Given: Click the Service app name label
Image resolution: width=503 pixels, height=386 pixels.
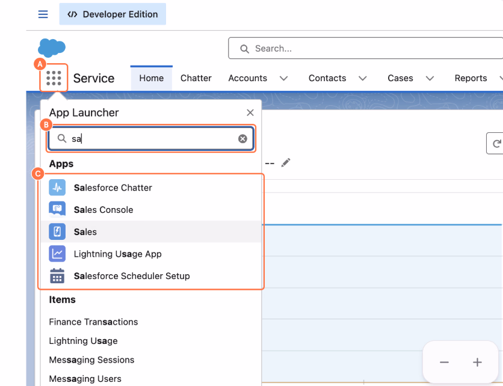Looking at the screenshot, I should 94,78.
